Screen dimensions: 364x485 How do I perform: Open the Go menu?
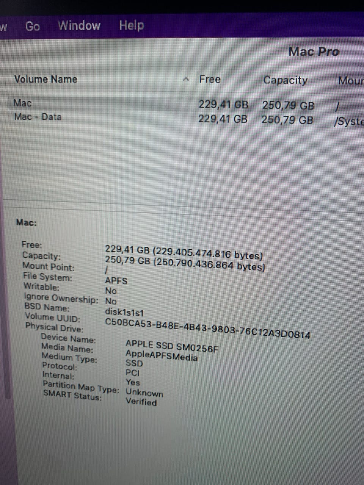(32, 26)
